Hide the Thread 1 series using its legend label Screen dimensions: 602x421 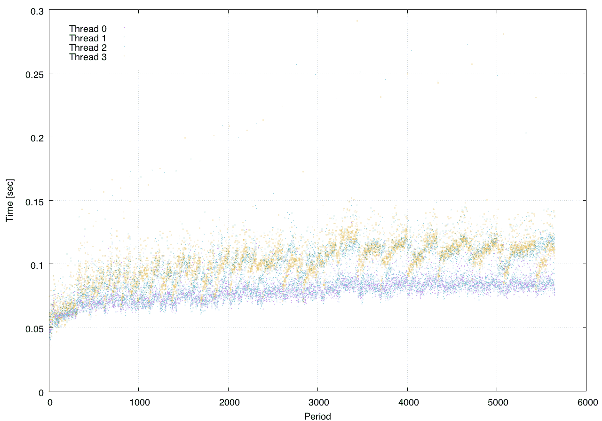point(87,38)
